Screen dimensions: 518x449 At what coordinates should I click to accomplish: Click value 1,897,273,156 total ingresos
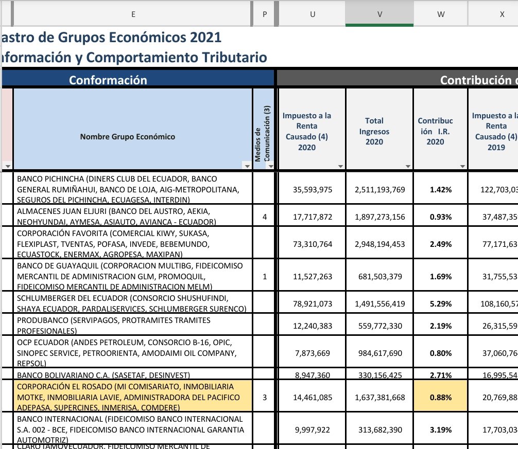(380, 217)
